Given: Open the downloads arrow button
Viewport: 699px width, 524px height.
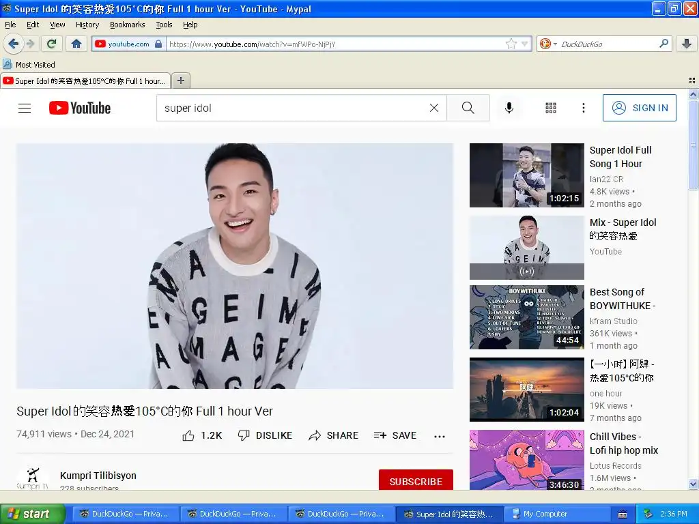Looking at the screenshot, I should point(687,44).
